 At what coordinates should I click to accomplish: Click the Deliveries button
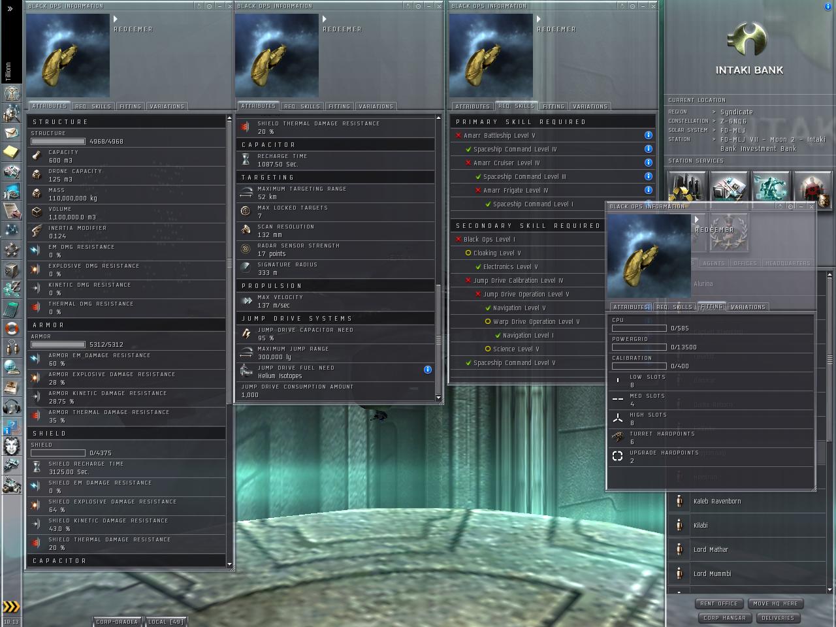click(x=778, y=618)
